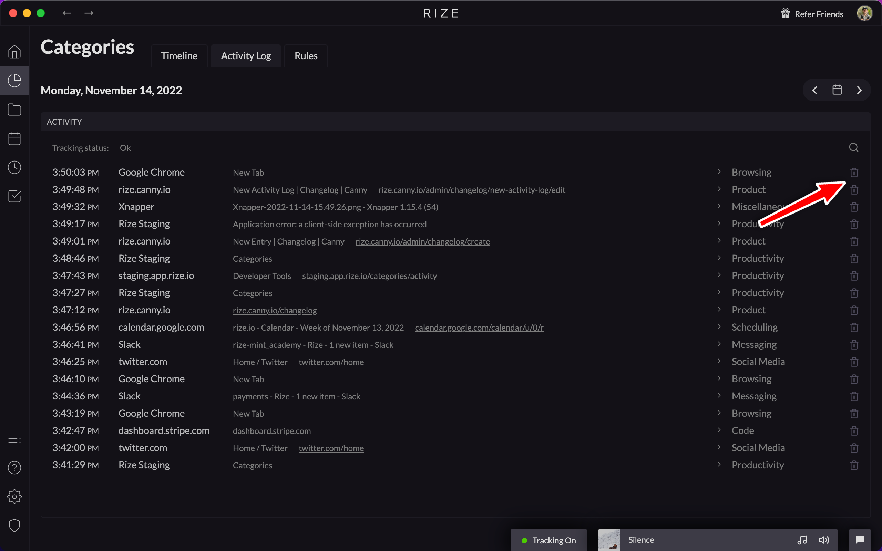The width and height of the screenshot is (882, 551).
Task: Open the Calendar sidebar icon
Action: coord(14,138)
